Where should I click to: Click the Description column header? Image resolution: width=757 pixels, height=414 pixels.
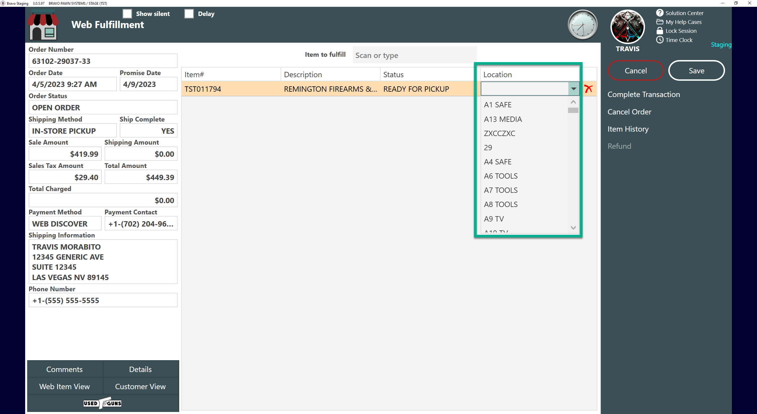pyautogui.click(x=330, y=75)
